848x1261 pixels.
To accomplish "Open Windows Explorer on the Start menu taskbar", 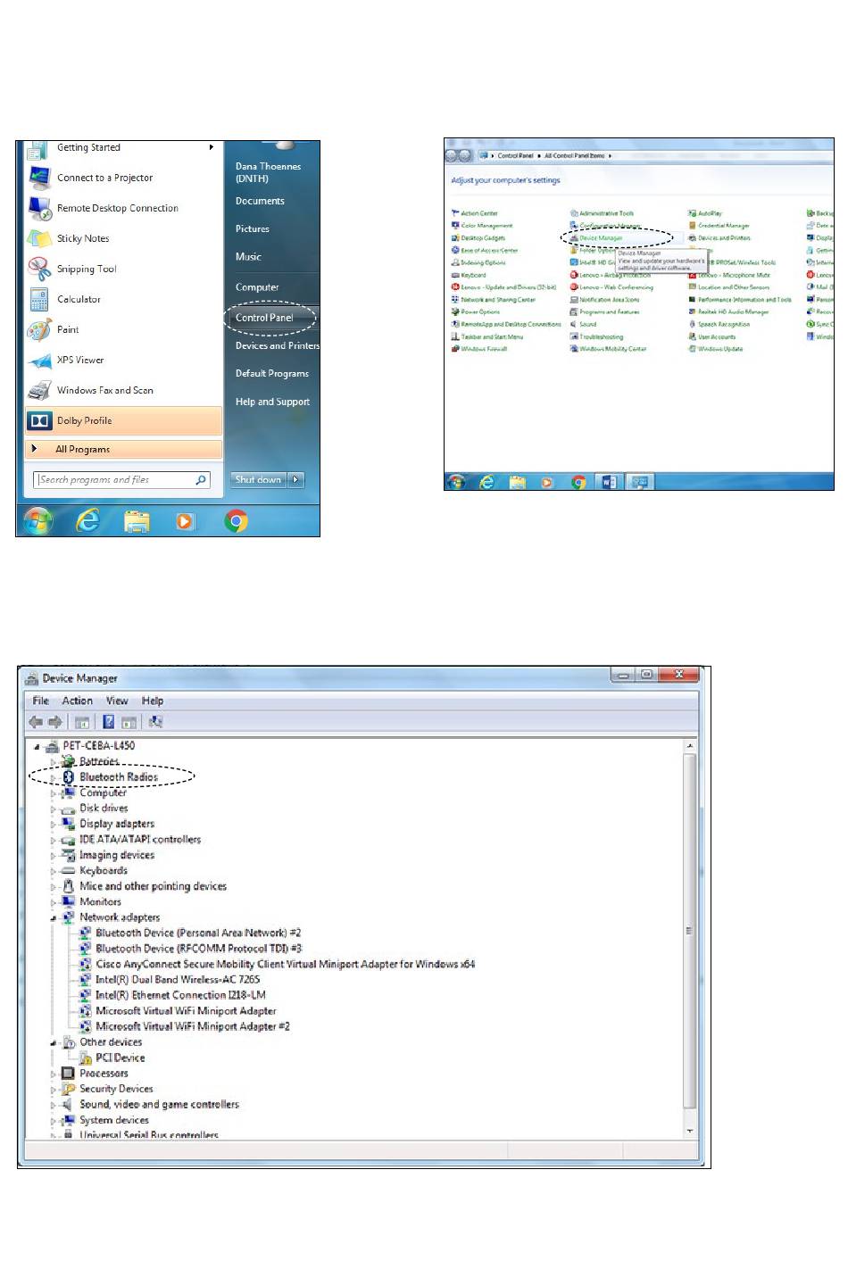I will (137, 521).
